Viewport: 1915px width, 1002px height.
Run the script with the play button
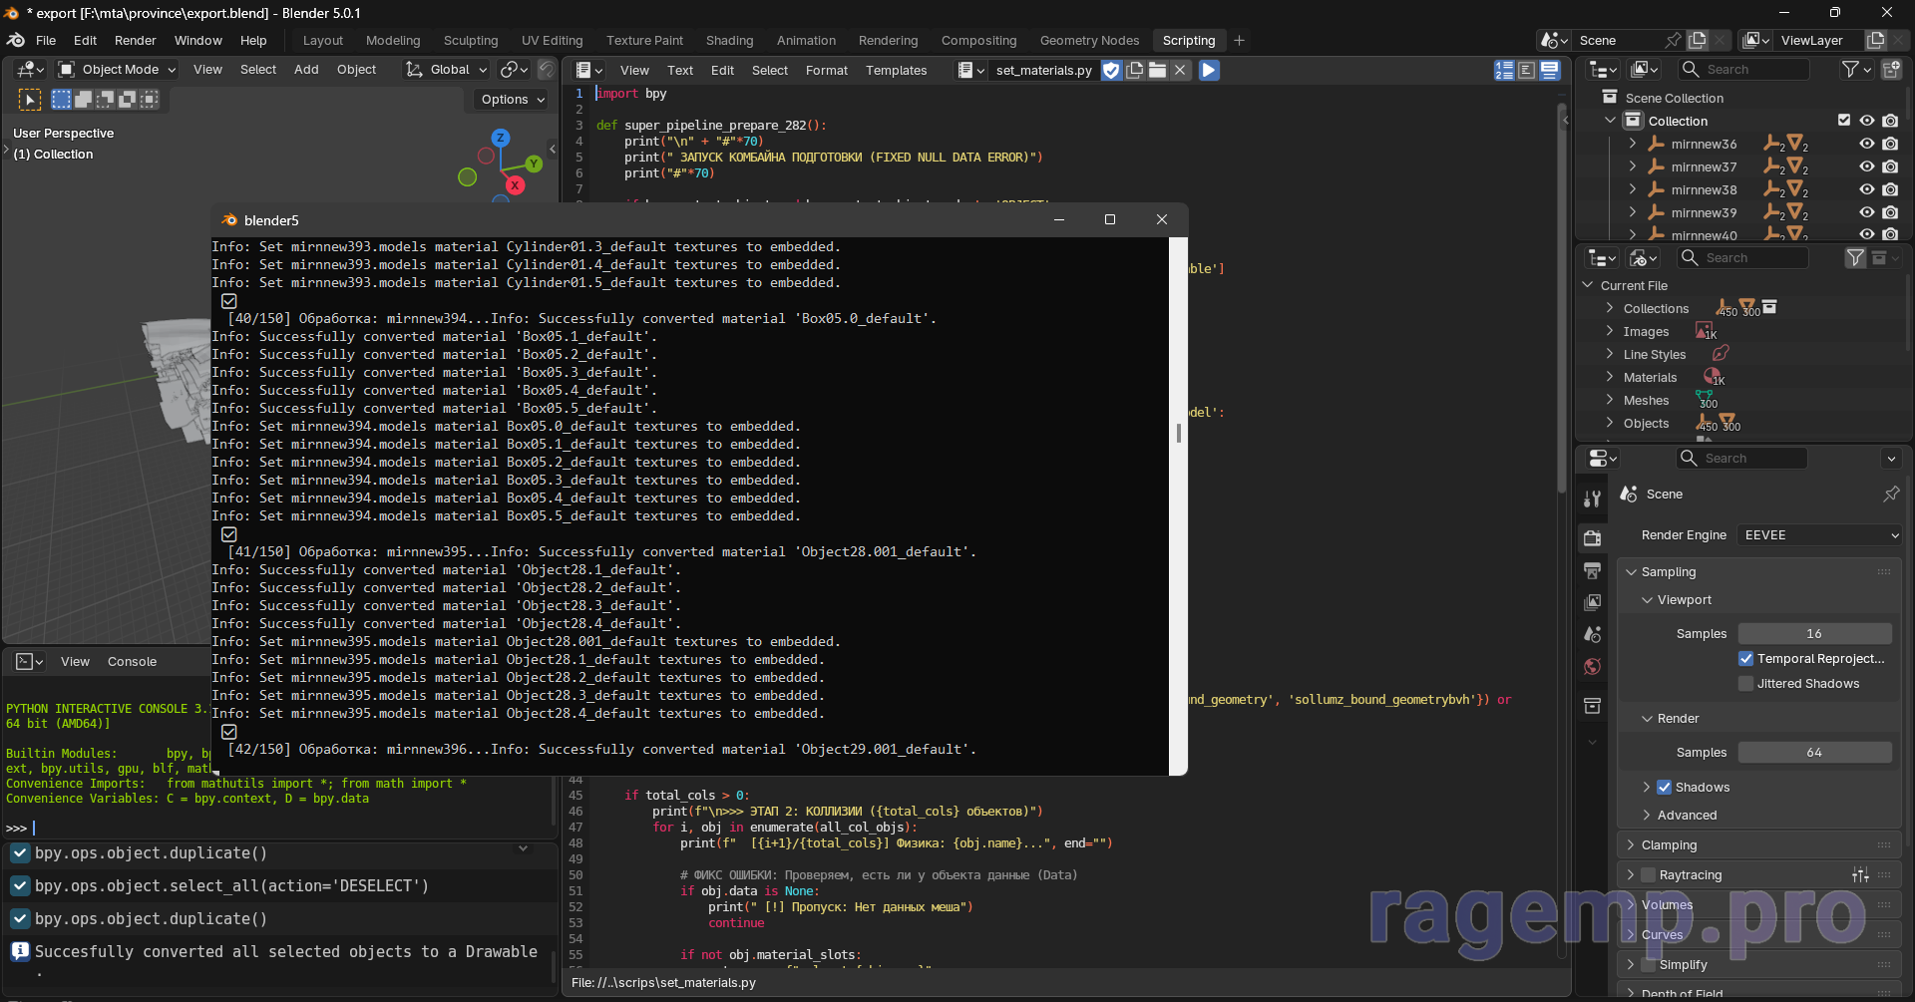pyautogui.click(x=1209, y=71)
